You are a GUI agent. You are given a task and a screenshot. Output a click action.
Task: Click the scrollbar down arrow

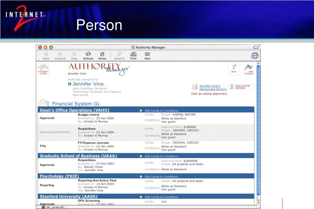(258, 203)
